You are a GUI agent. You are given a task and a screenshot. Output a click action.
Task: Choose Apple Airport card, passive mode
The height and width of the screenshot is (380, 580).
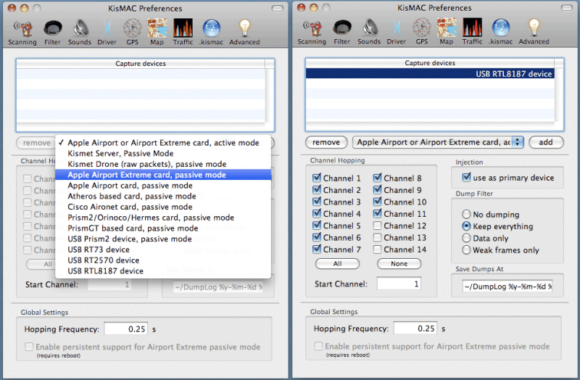[163, 186]
